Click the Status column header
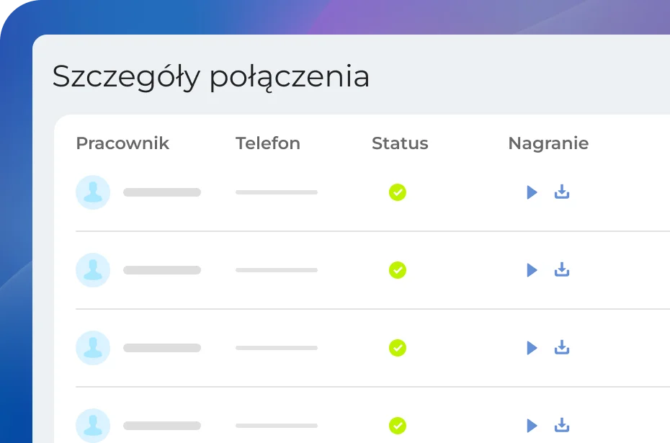Viewport: 670px width, 443px height. (x=400, y=143)
